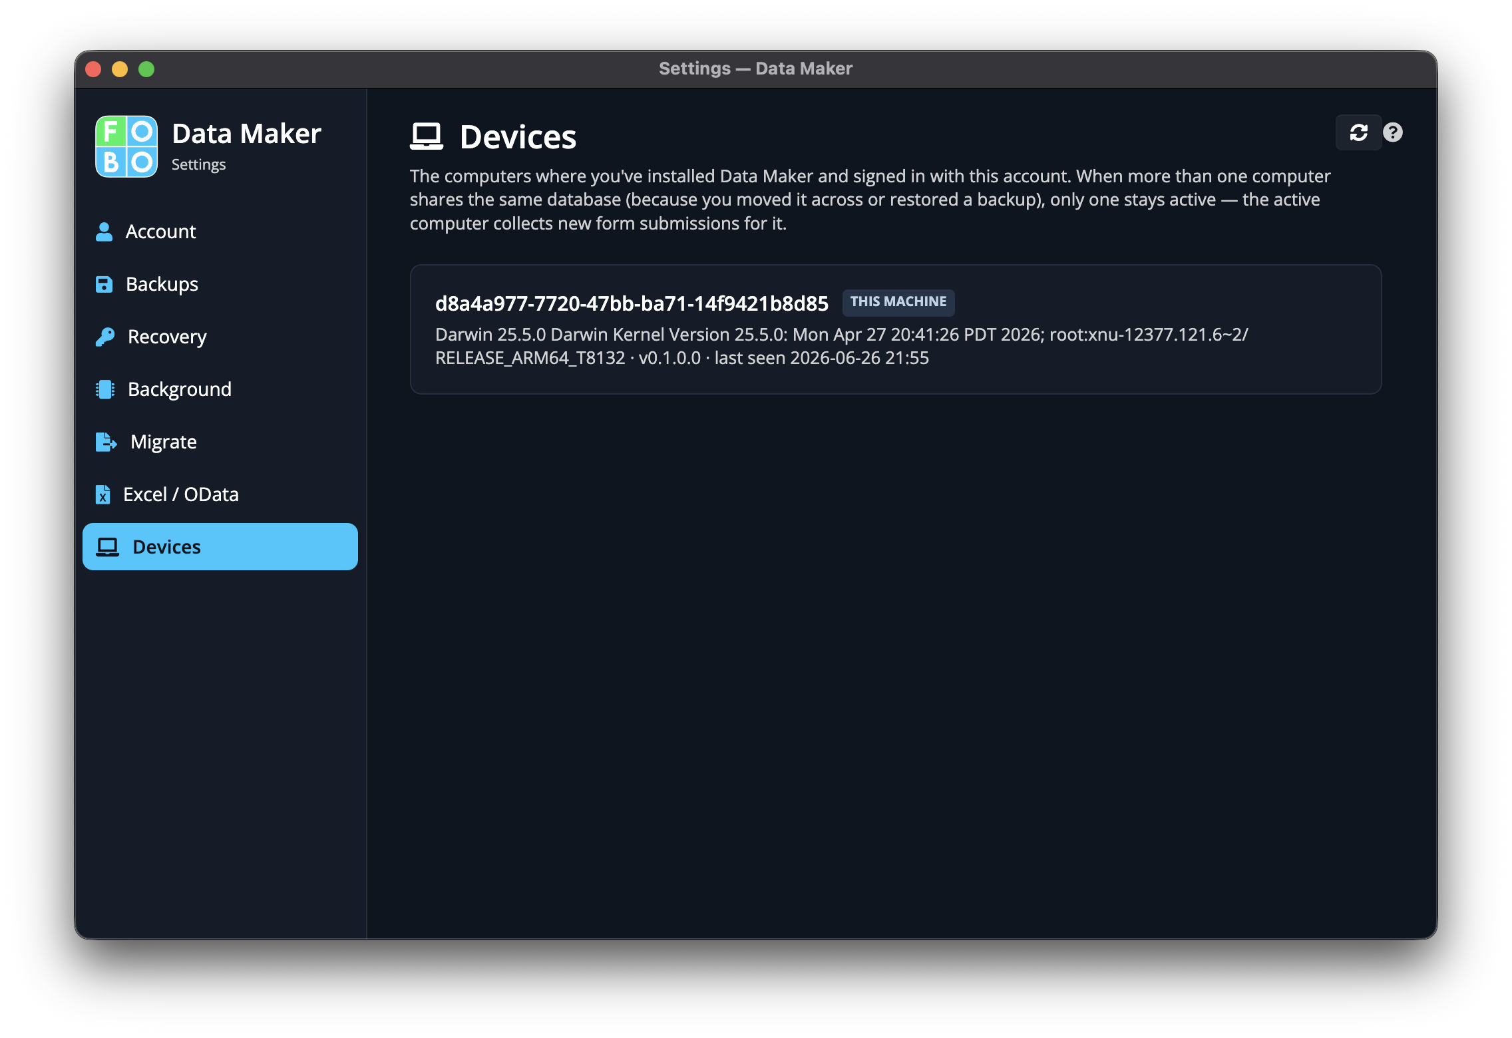Click the Data Maker app title
Image resolution: width=1512 pixels, height=1038 pixels.
pyautogui.click(x=246, y=134)
